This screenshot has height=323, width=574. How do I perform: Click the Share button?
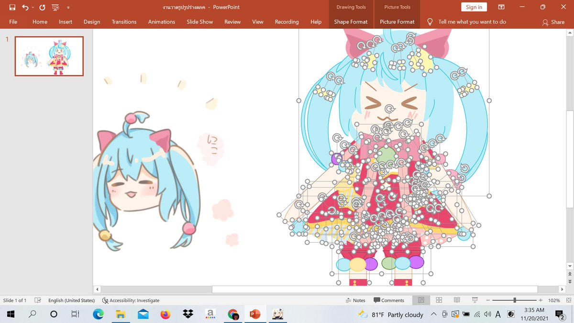553,22
